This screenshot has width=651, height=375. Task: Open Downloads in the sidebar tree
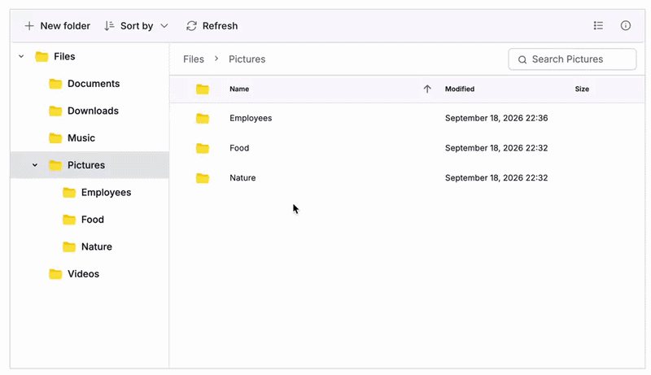click(x=90, y=111)
